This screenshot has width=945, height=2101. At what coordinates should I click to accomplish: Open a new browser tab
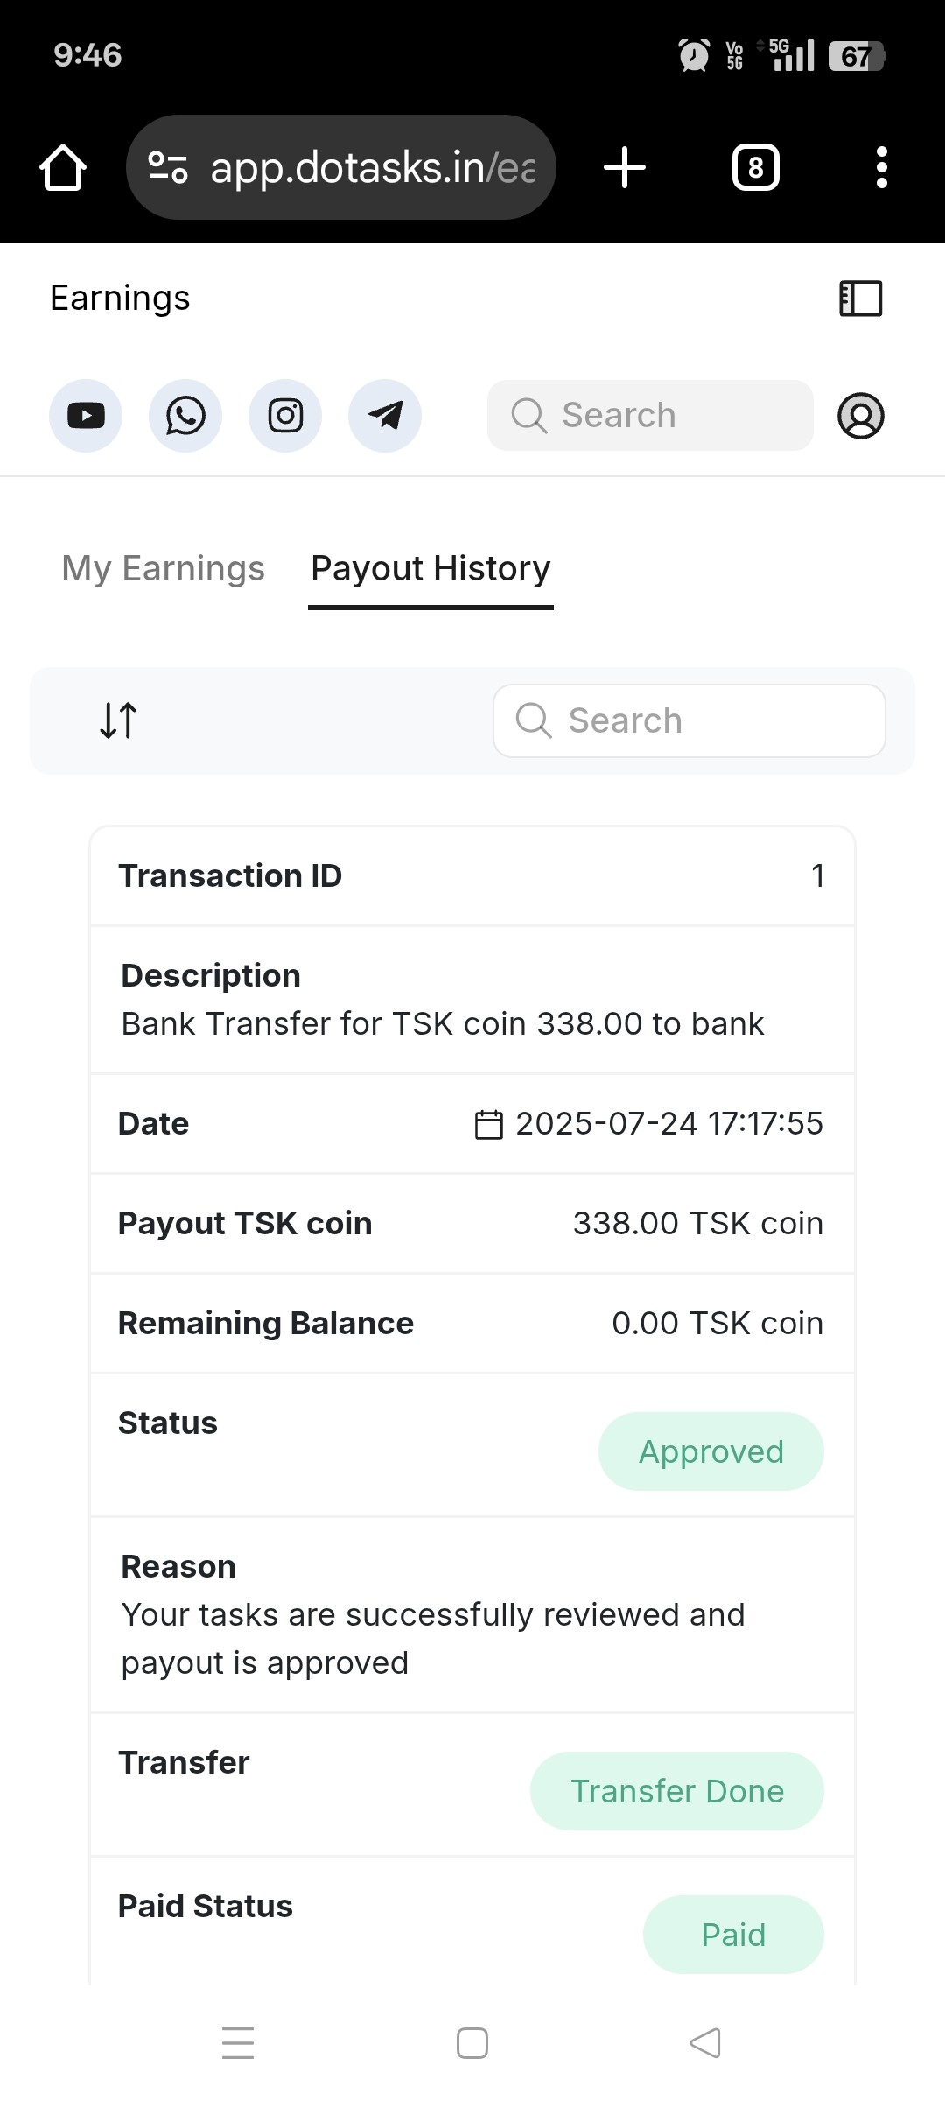pyautogui.click(x=625, y=167)
